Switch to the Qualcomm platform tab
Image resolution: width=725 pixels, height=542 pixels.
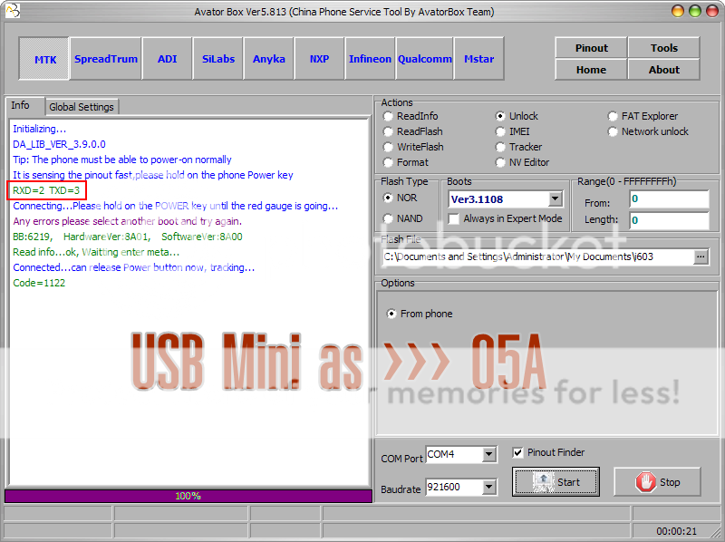(x=424, y=59)
